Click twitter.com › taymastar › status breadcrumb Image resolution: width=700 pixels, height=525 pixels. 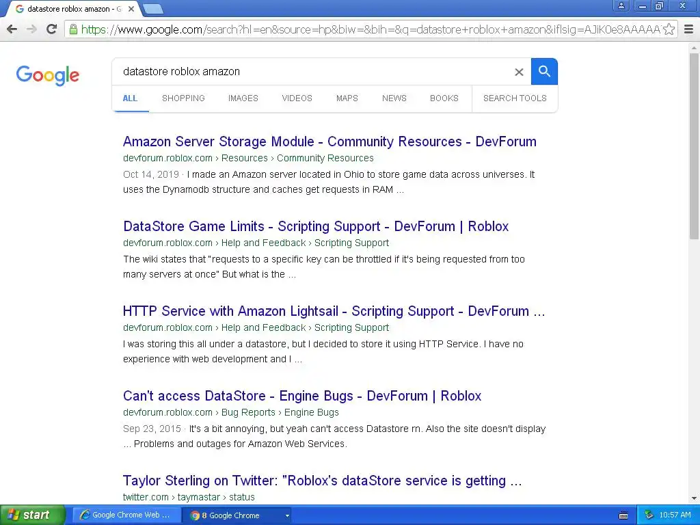click(x=189, y=497)
